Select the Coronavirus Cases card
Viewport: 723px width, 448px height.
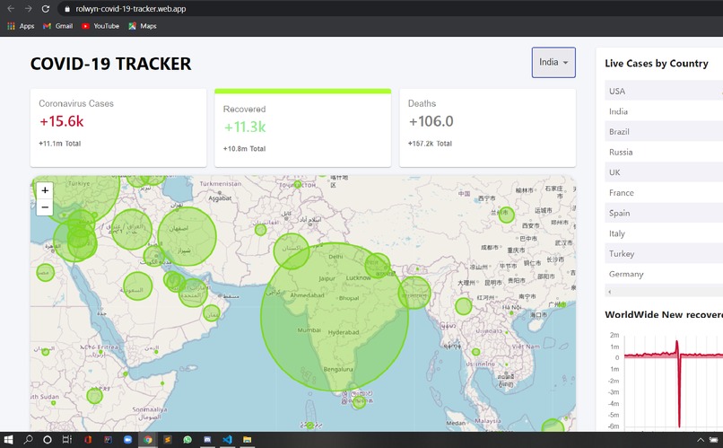[118, 127]
